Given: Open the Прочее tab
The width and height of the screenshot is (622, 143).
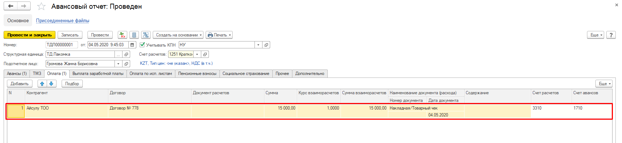Looking at the screenshot, I should pyautogui.click(x=282, y=74).
